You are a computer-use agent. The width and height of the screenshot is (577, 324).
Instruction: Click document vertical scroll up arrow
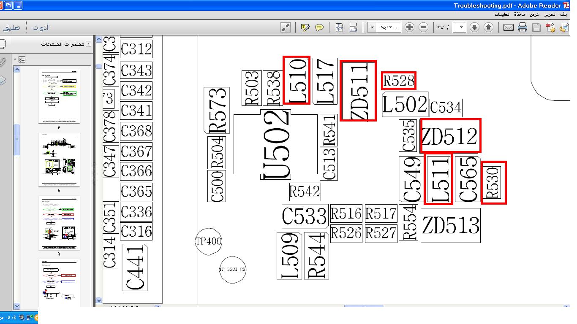click(99, 39)
